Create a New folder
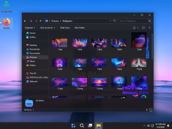The width and height of the screenshot is (172, 129). pos(79,28)
